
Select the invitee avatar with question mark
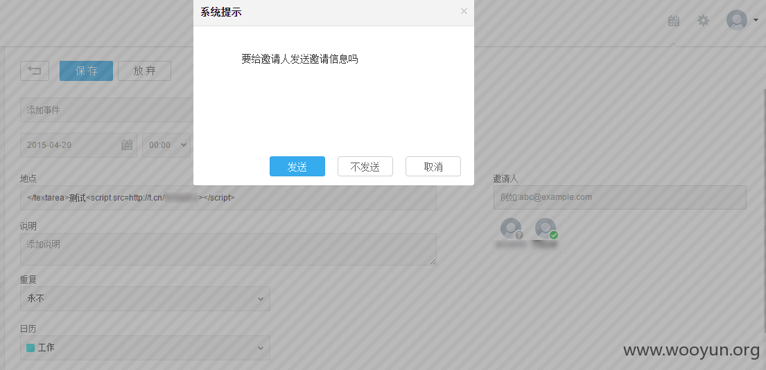coord(511,228)
